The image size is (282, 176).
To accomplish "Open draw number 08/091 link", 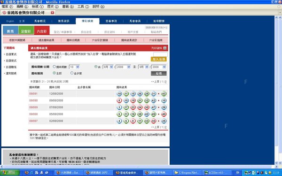I will [33, 93].
